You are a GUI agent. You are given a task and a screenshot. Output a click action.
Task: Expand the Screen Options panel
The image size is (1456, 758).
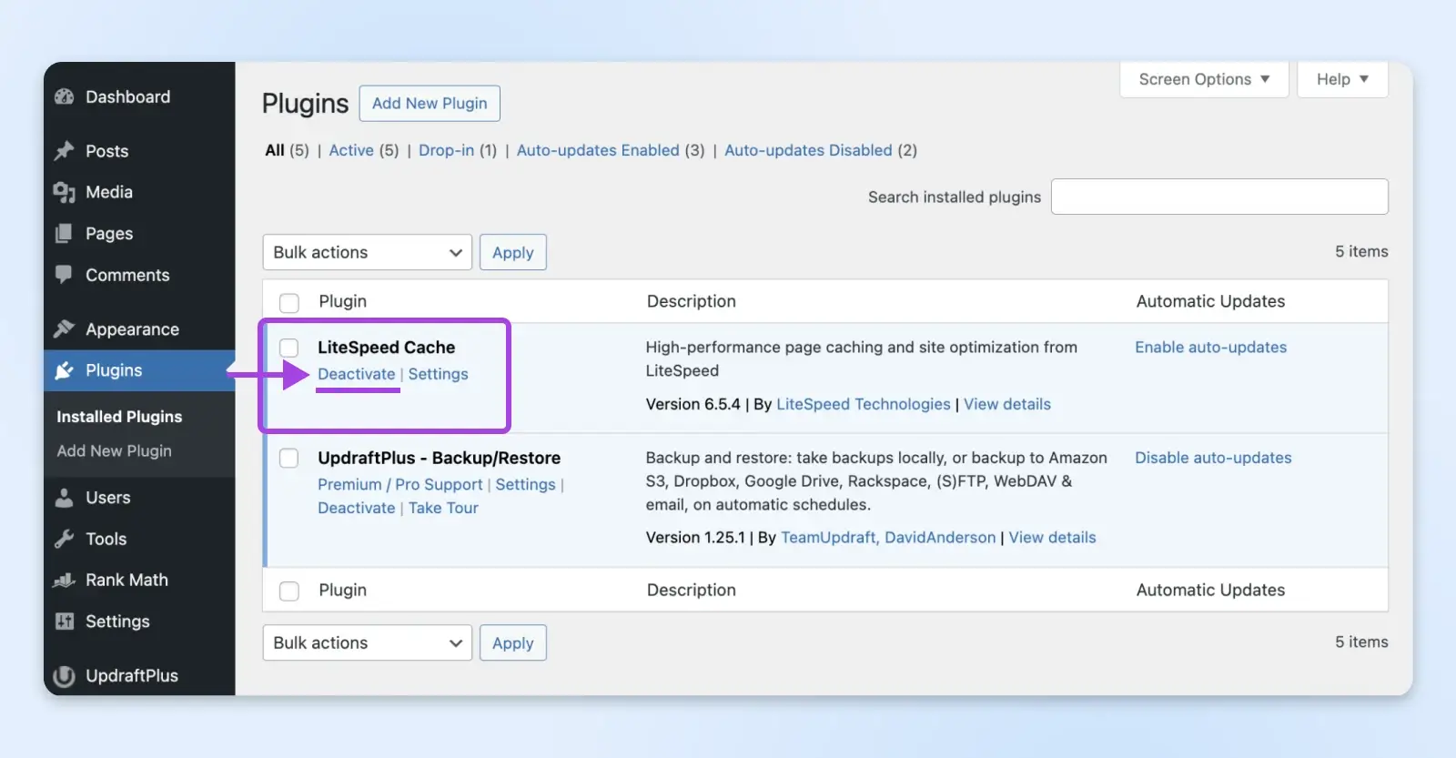pos(1203,79)
